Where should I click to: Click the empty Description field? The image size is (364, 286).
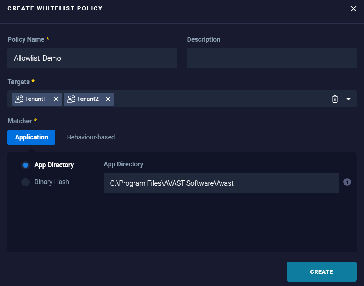(271, 58)
